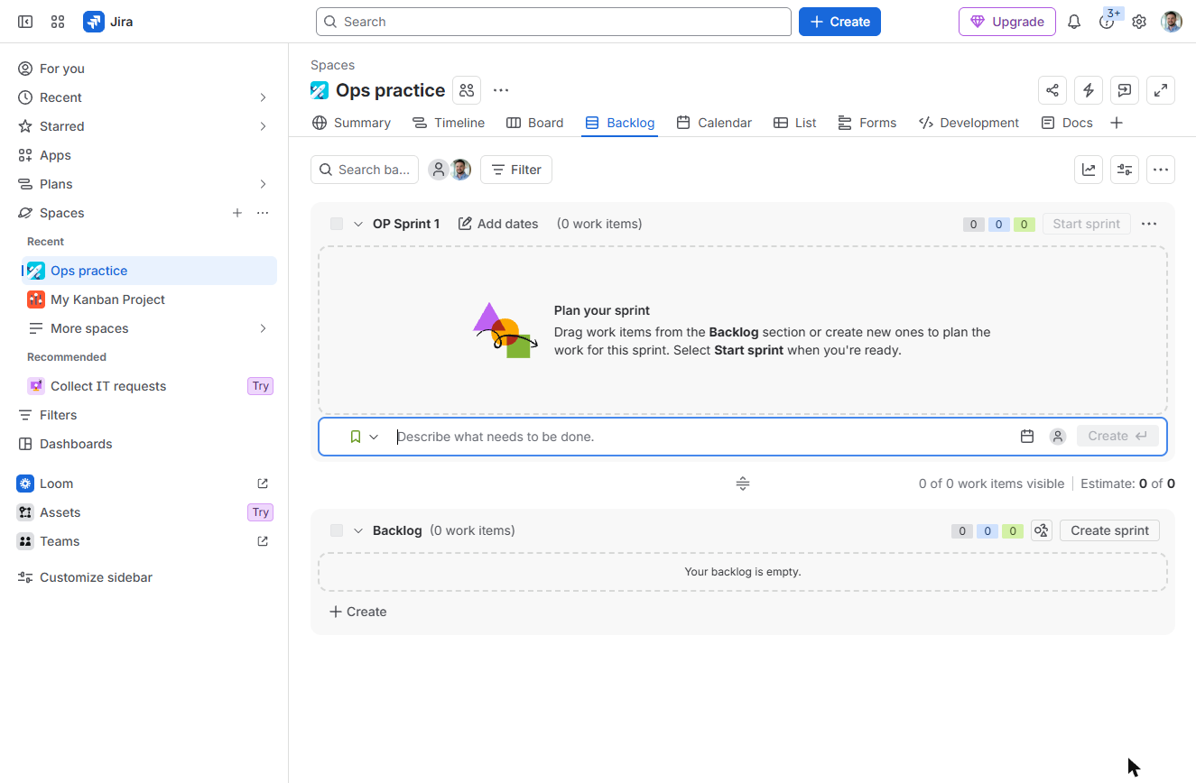Click the assignee icon in the create row

pyautogui.click(x=1058, y=437)
